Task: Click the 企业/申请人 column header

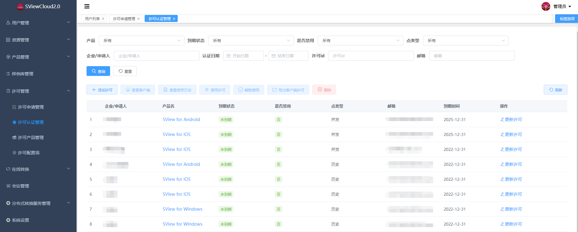Action: click(x=116, y=106)
